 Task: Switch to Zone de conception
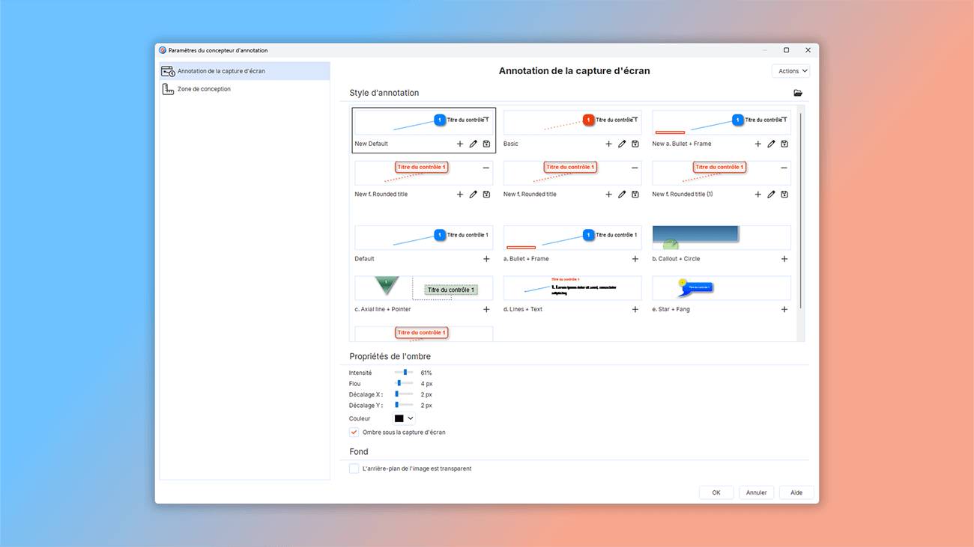(201, 88)
